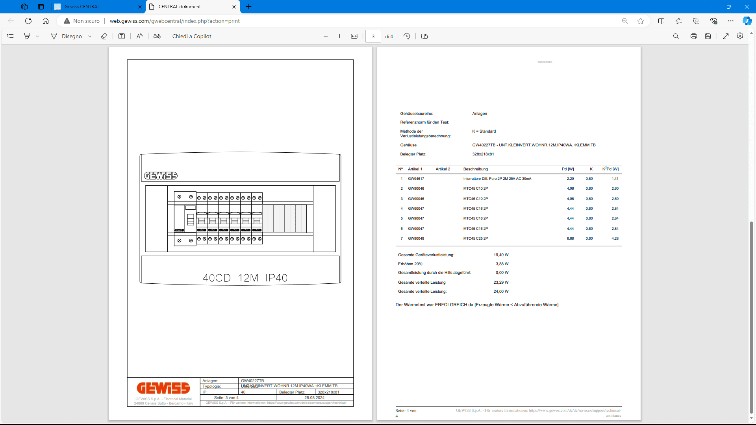Open the table of contents panel
The height and width of the screenshot is (425, 756).
coord(11,36)
